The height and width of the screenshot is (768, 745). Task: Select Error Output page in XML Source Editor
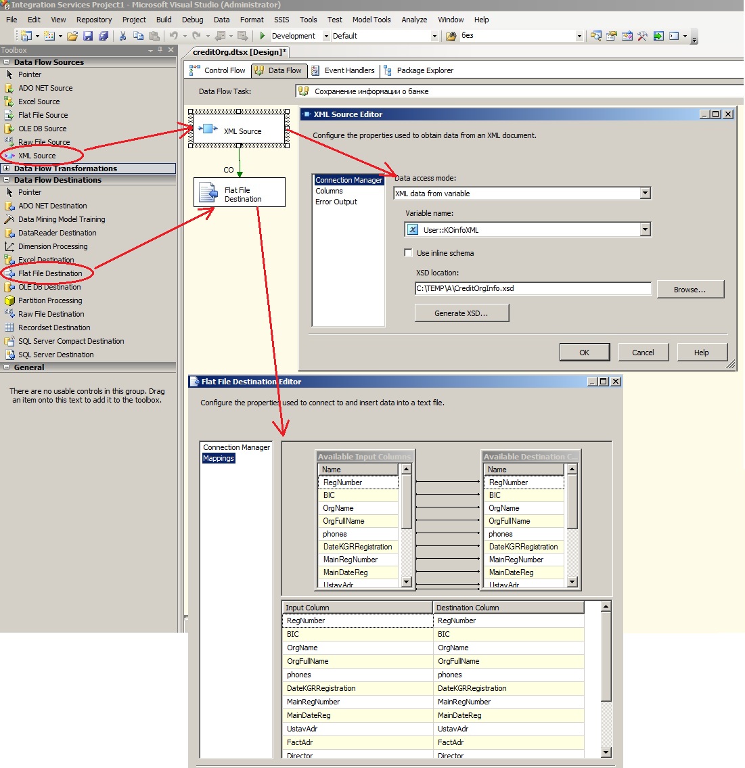tap(336, 202)
